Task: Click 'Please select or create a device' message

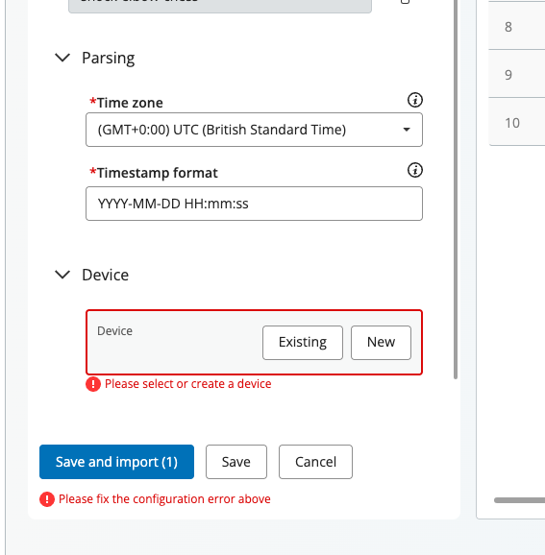Action: point(187,384)
